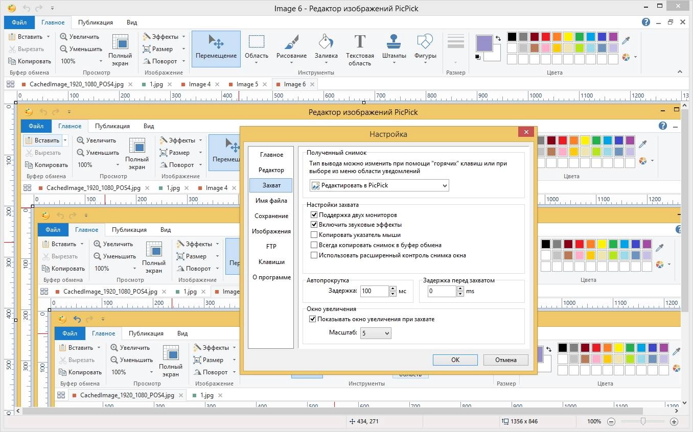This screenshot has width=693, height=432.
Task: Enable Всегда копировать снимок в буфер обмена
Action: (314, 245)
